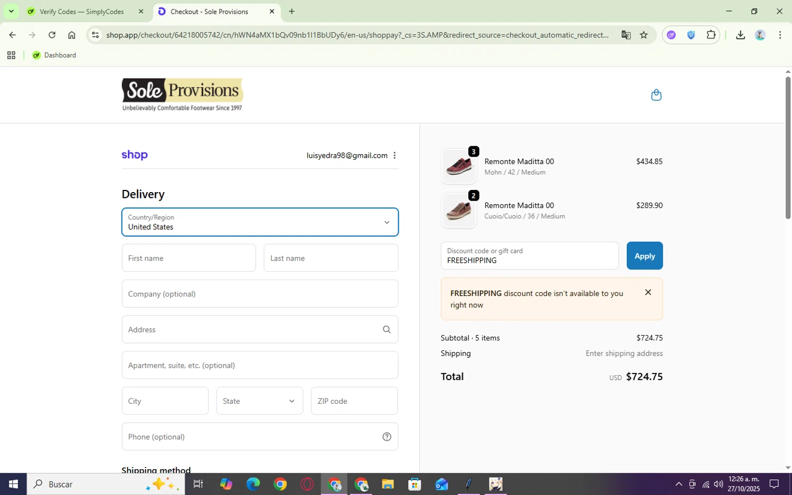Select the Apartment, suite field

[260, 365]
